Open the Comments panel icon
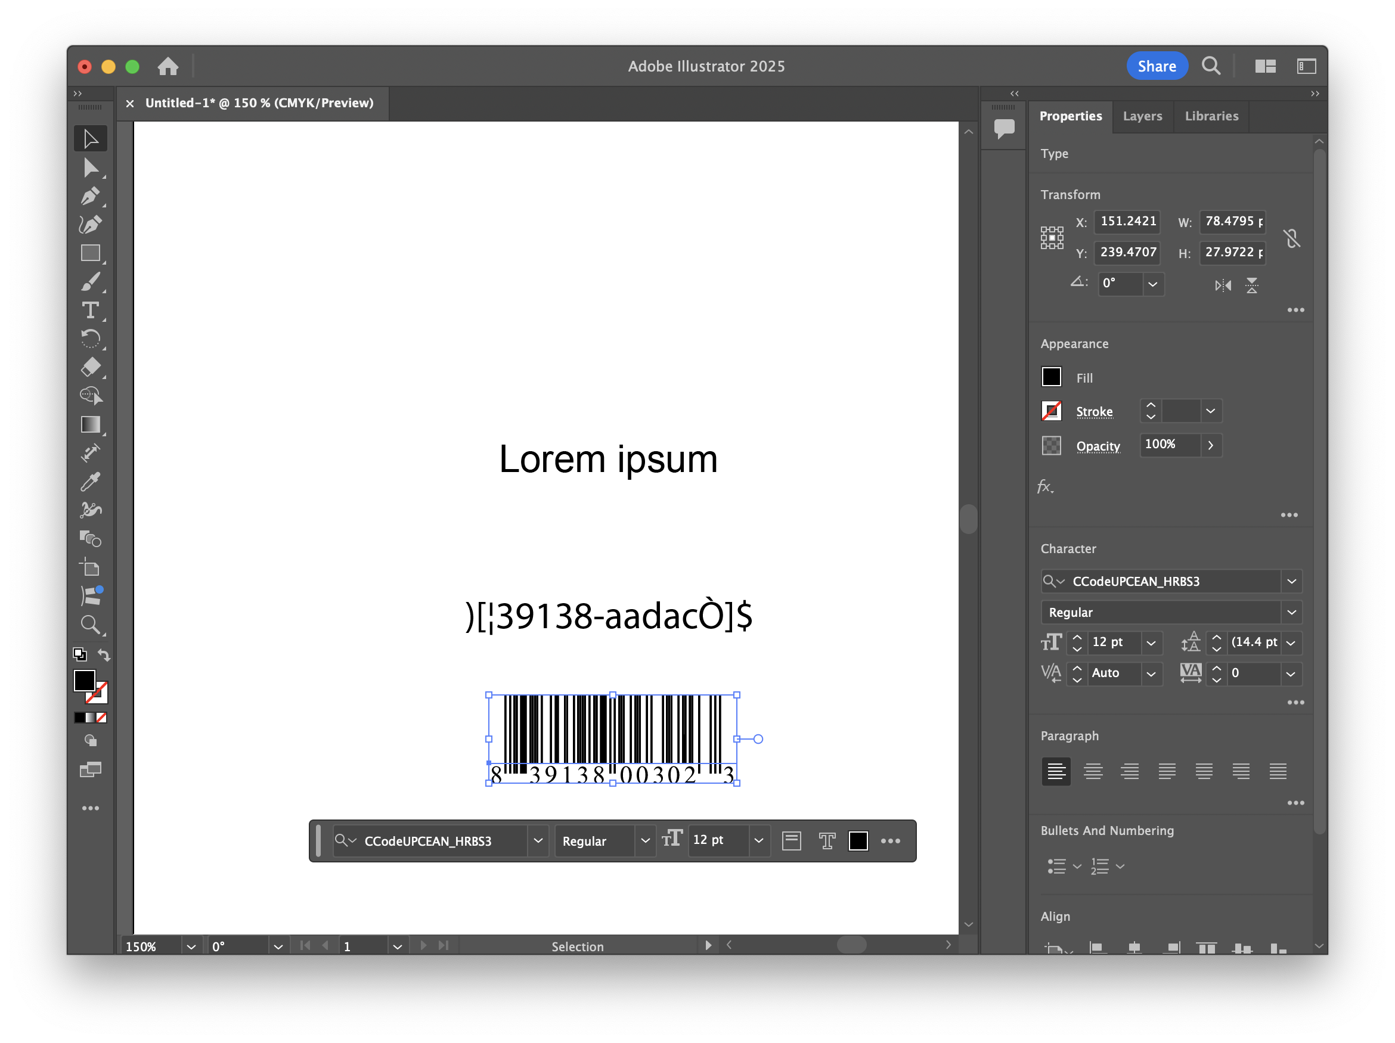This screenshot has width=1395, height=1043. (x=1004, y=129)
